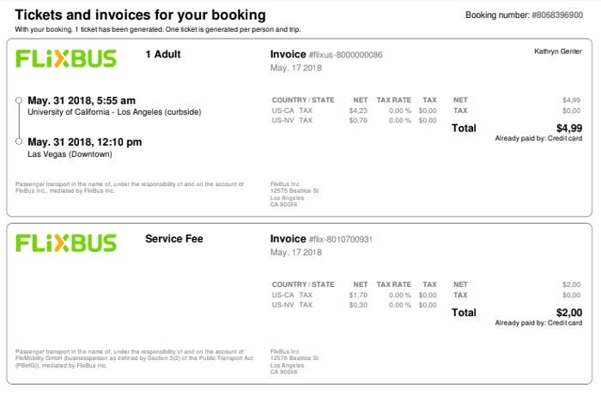Click arrival time May. 31 2018, 12:10 pm

click(84, 142)
